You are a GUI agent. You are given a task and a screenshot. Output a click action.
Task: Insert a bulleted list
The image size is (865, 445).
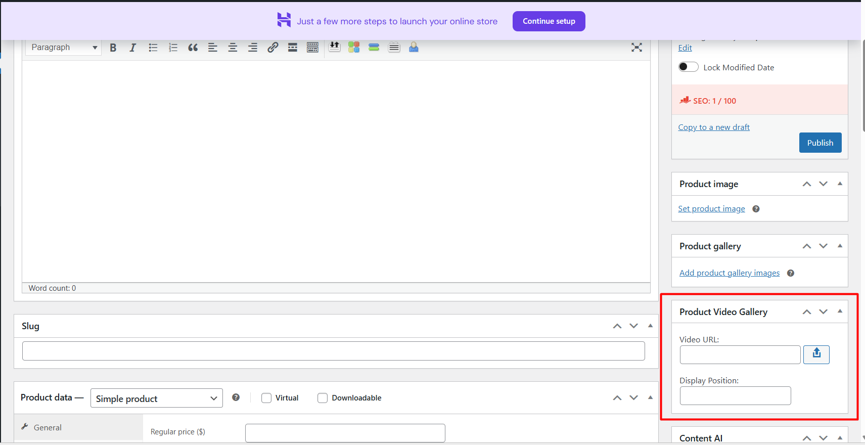tap(153, 48)
